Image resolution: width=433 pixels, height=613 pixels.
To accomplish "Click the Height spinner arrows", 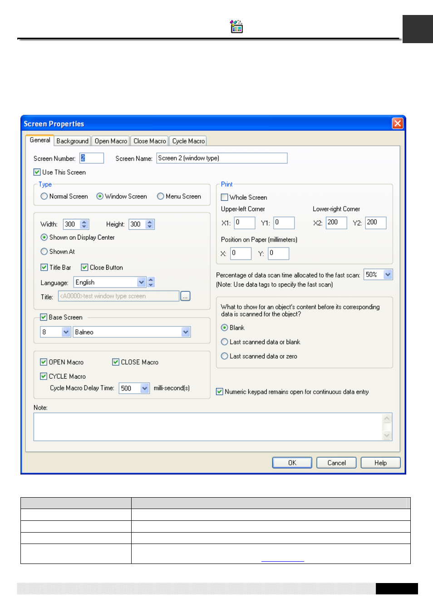I will click(x=150, y=224).
